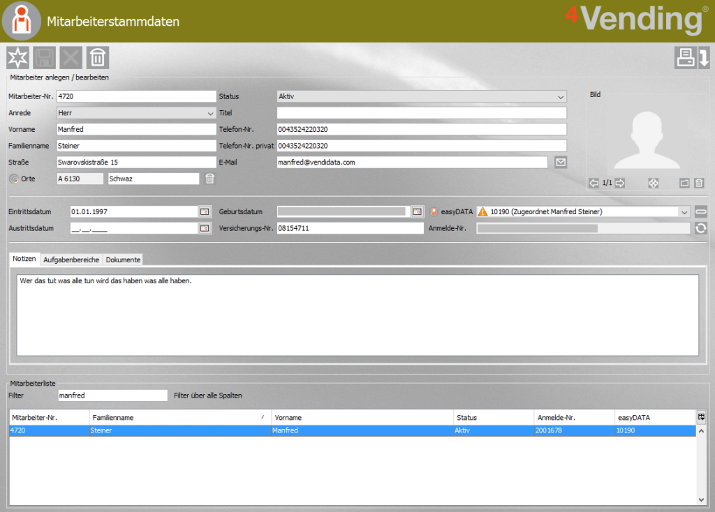Sort by Status column header

coord(494,417)
